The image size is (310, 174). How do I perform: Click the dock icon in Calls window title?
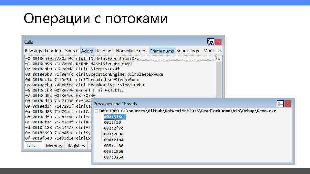click(211, 42)
